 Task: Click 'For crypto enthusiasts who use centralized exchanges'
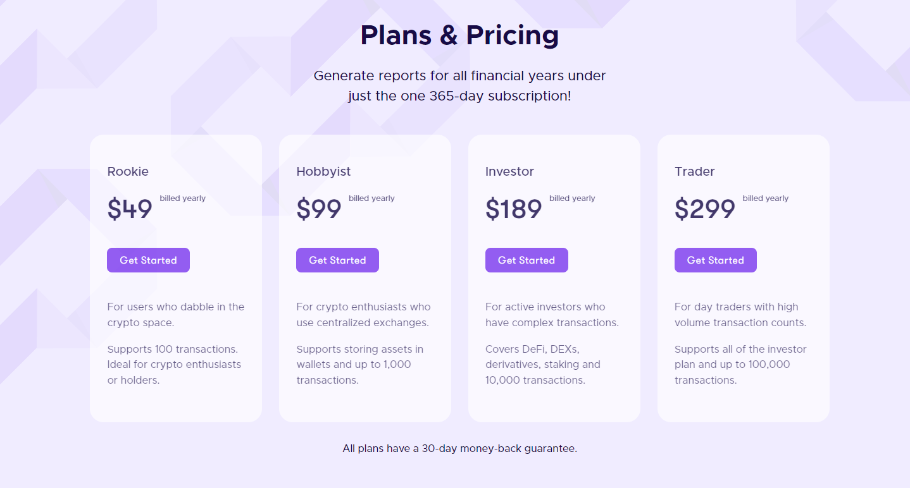pos(363,315)
